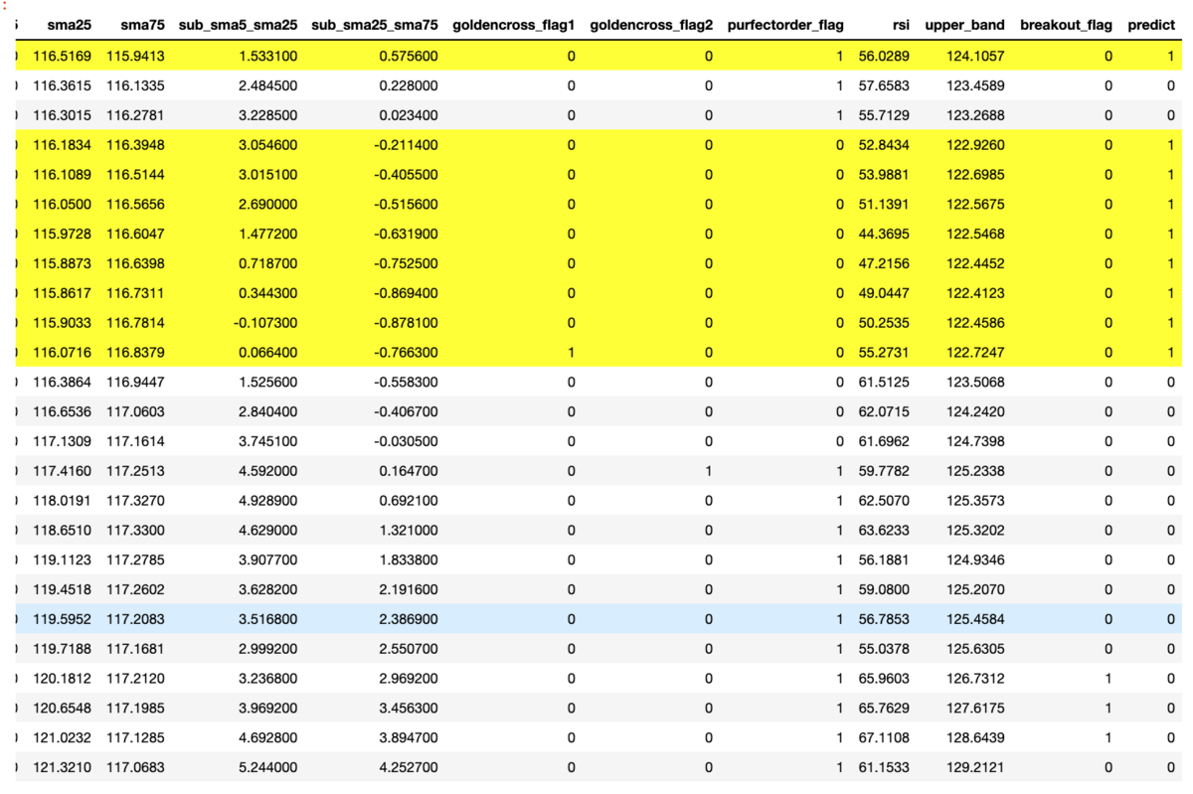1193x794 pixels.
Task: Click the rsi value 57.6583
Action: coord(884,86)
